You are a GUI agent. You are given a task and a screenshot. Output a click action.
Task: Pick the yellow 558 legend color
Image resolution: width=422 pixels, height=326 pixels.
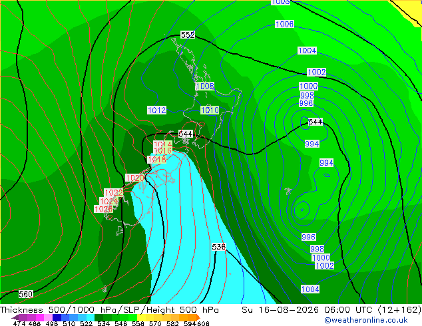141,317
